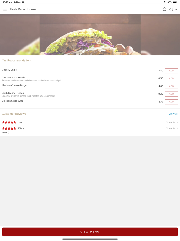This screenshot has width=180, height=241.
Task: Add Chicken Shish Kebab to the order
Action: pos(172,78)
